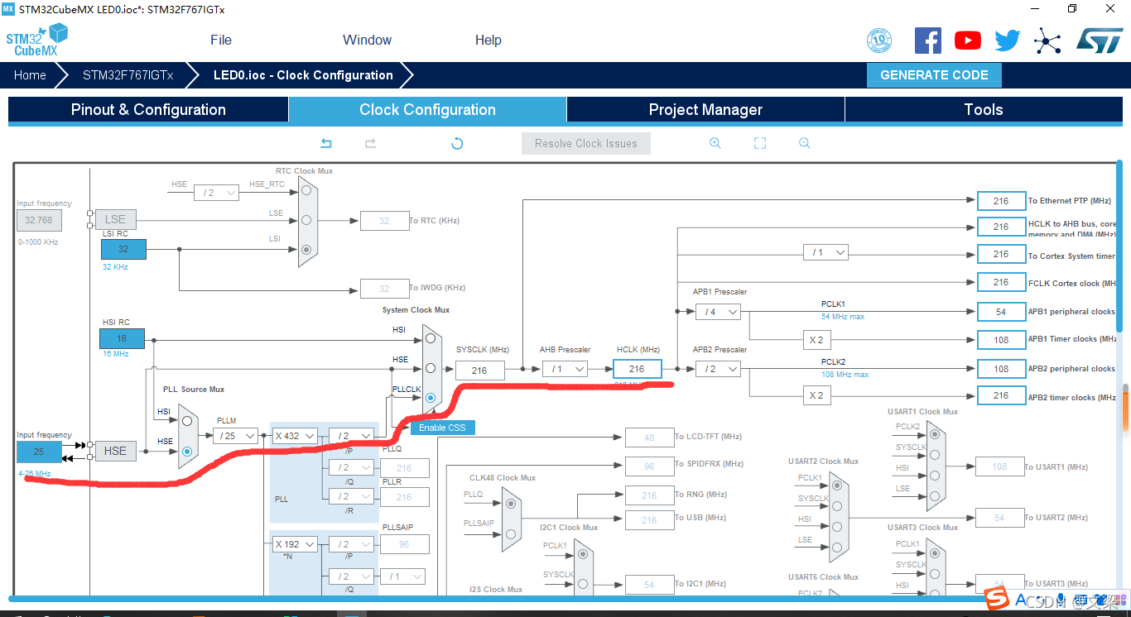Click the 10 years anniversary badge
1131x617 pixels.
[x=879, y=41]
